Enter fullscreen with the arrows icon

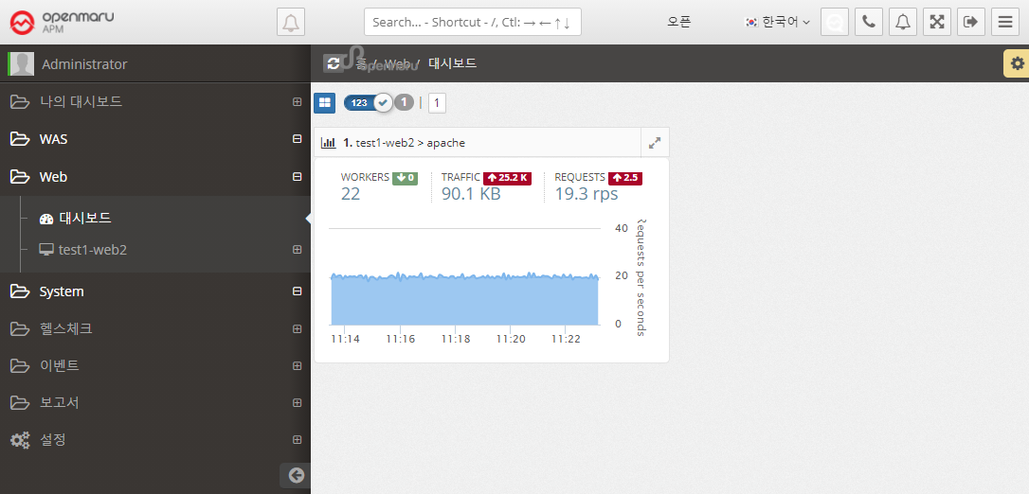[x=937, y=22]
